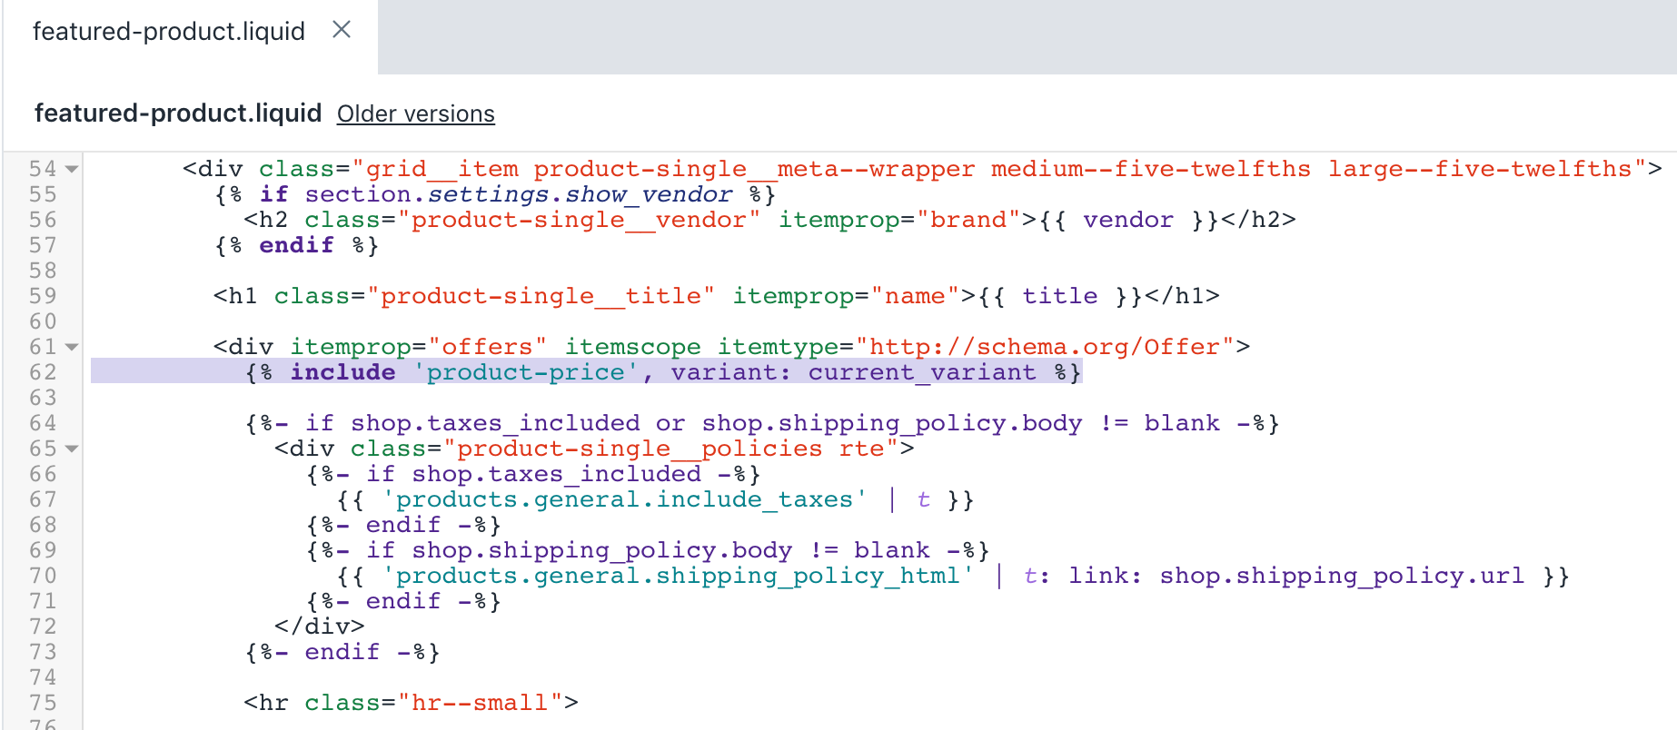1677x730 pixels.
Task: Click the closing </div> on line 72
Action: (x=320, y=626)
